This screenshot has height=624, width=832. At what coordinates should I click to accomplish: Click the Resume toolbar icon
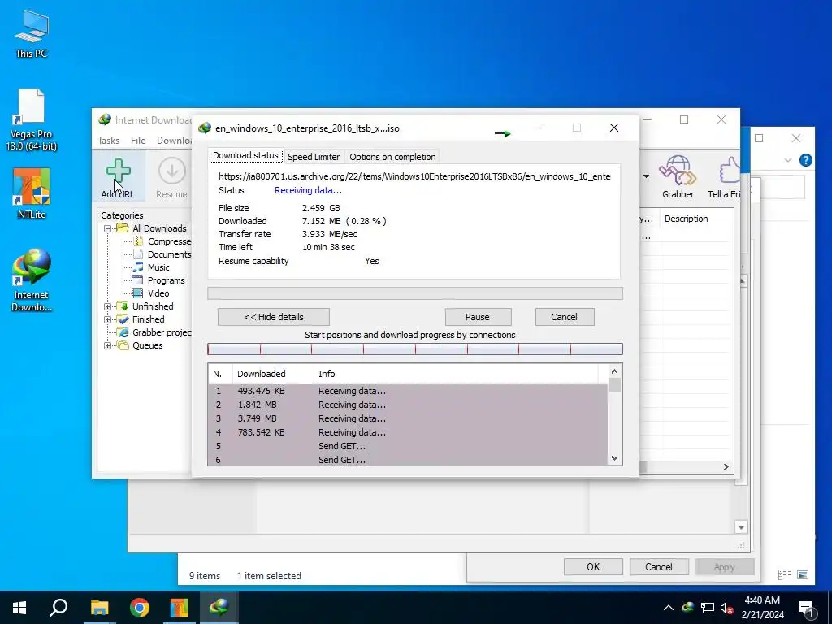pos(171,177)
